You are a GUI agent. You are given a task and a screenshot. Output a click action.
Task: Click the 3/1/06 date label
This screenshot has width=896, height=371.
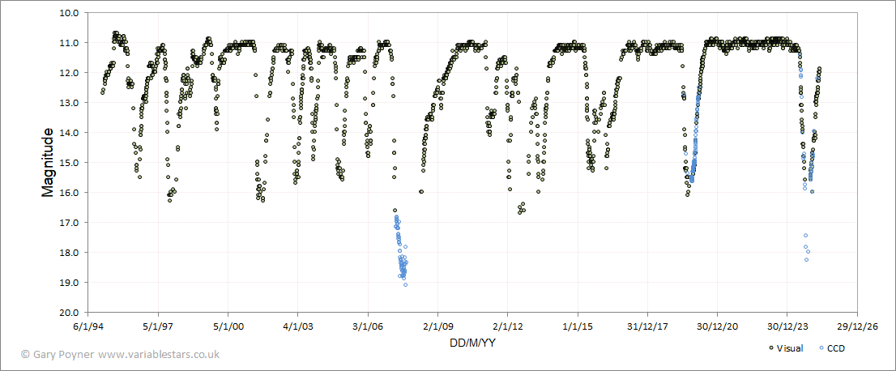click(x=368, y=327)
